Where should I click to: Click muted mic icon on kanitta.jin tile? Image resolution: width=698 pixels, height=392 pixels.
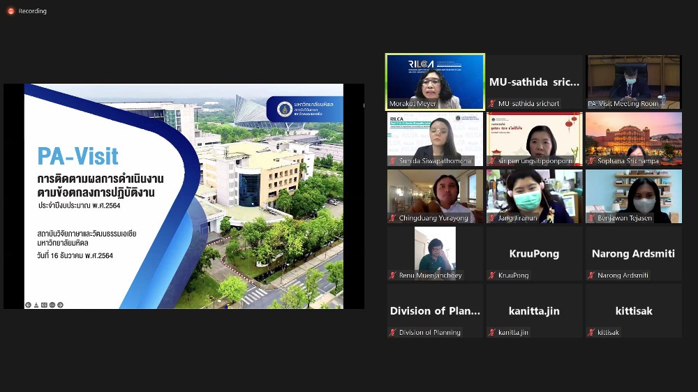click(x=492, y=333)
